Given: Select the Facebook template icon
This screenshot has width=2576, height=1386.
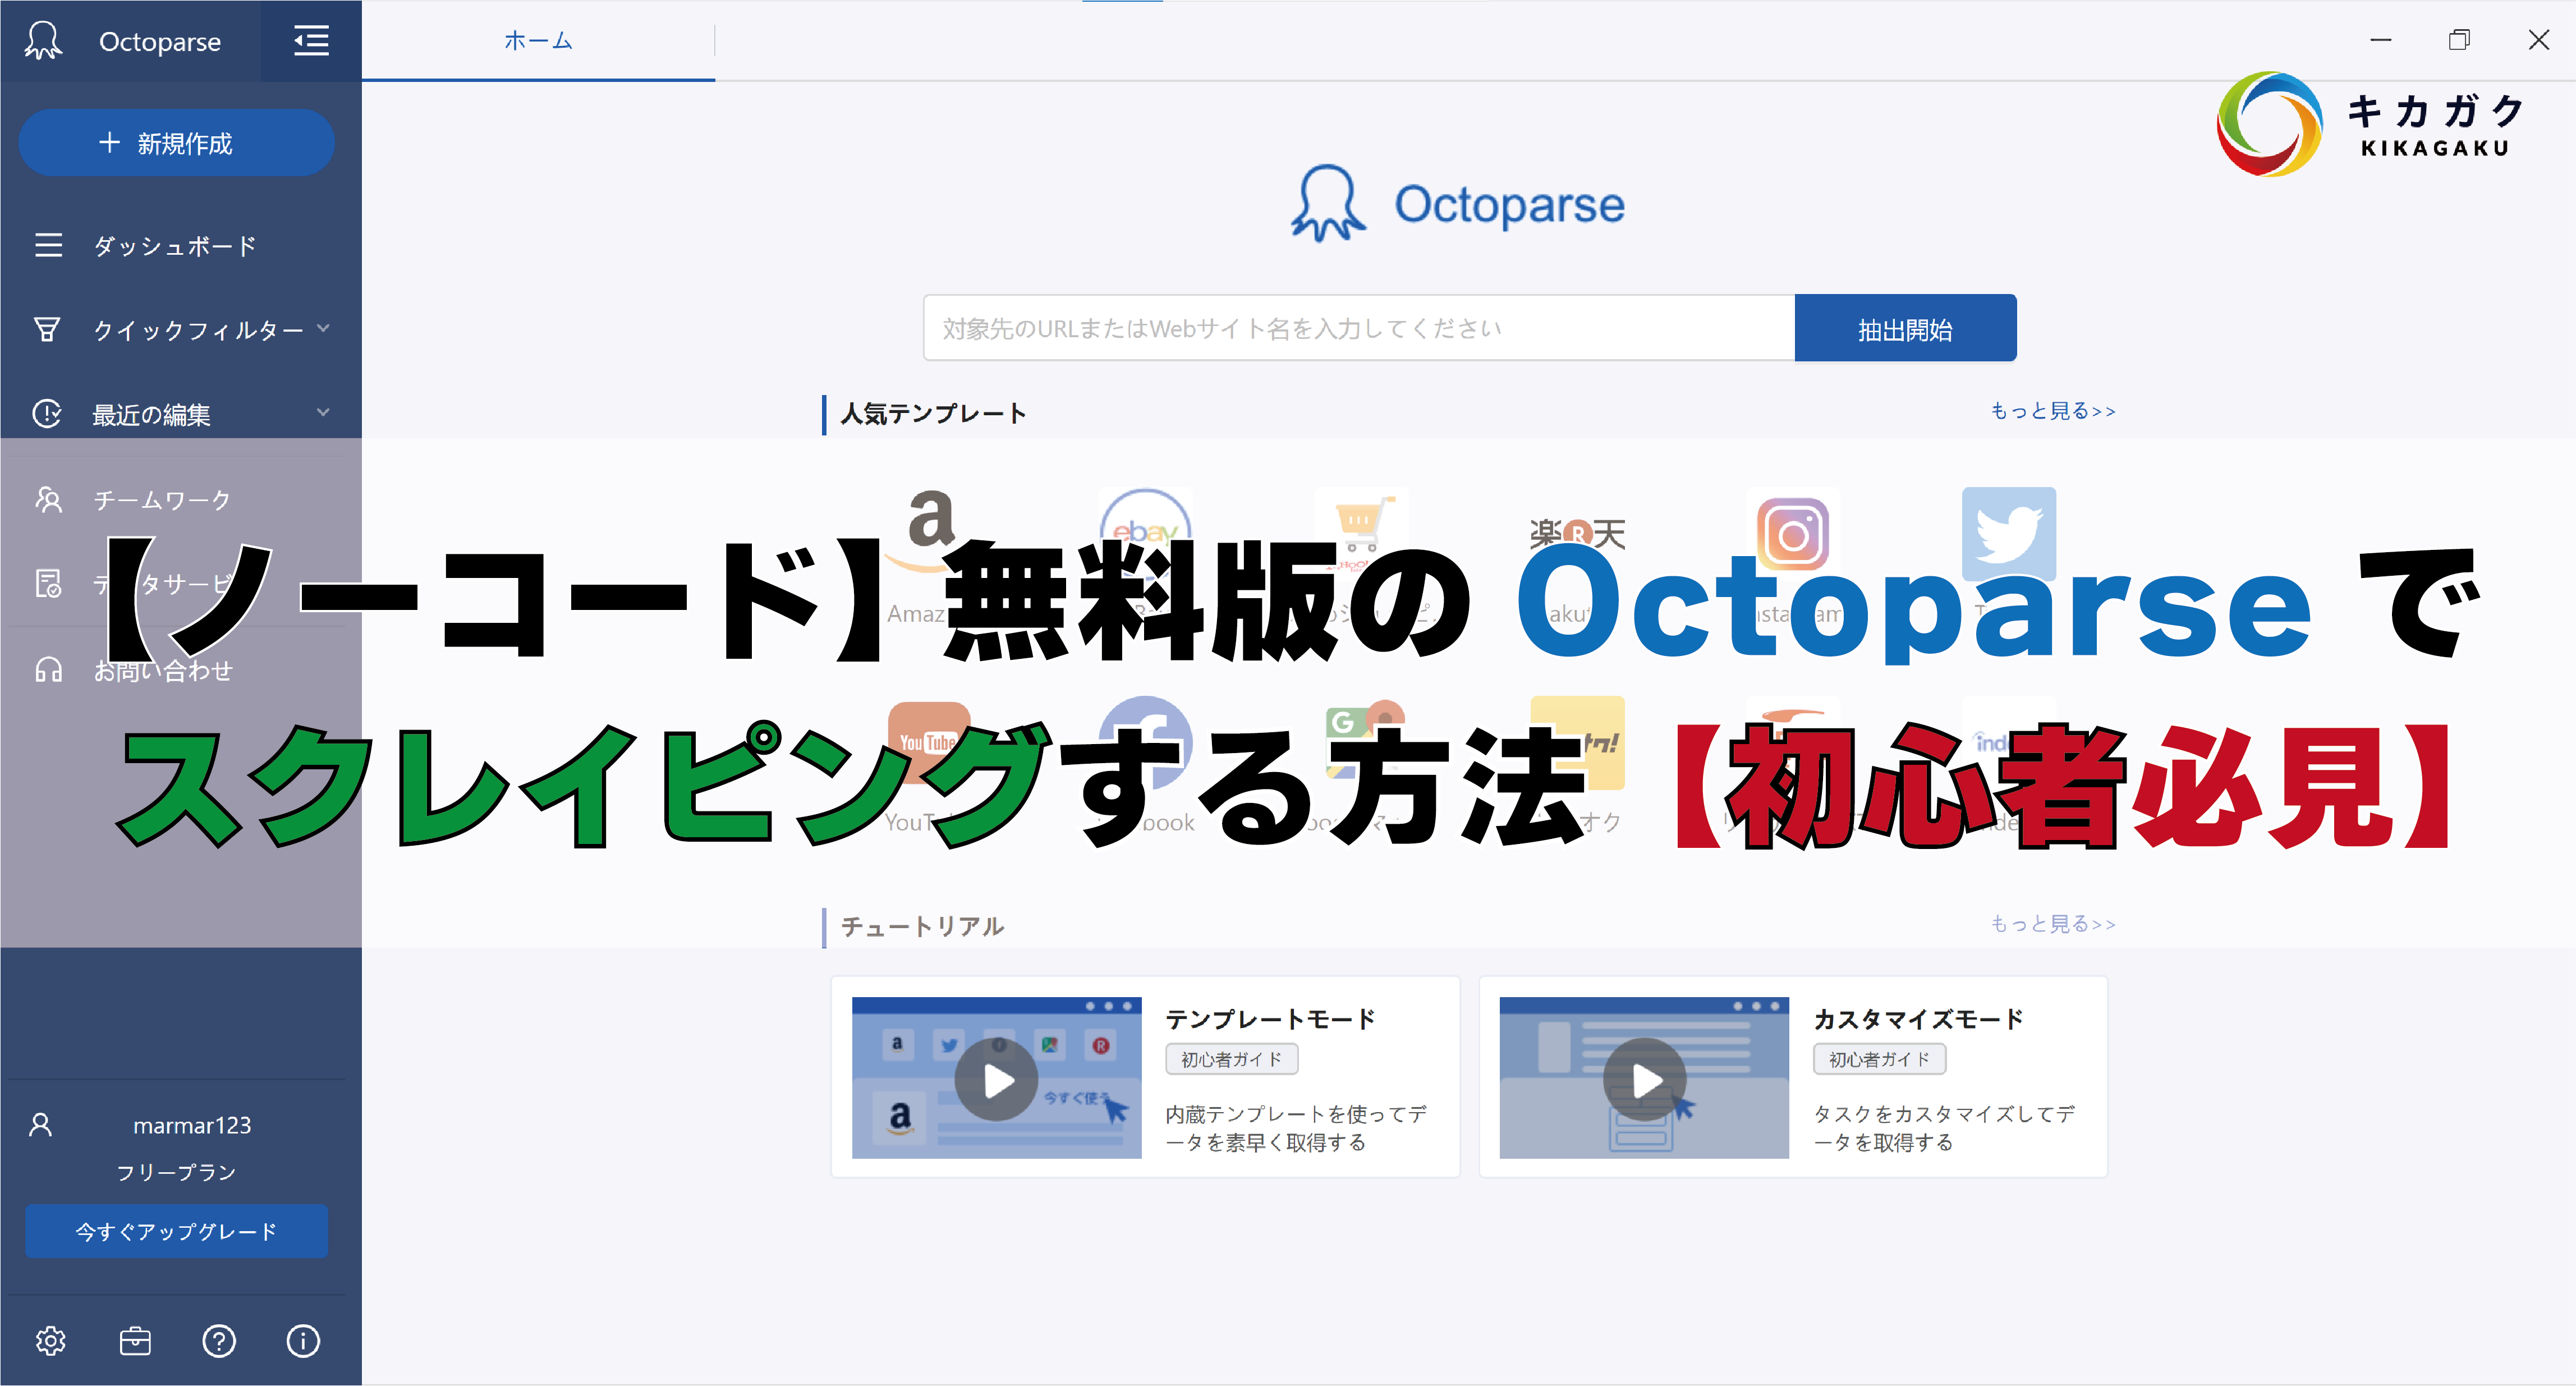Looking at the screenshot, I should pyautogui.click(x=1146, y=743).
